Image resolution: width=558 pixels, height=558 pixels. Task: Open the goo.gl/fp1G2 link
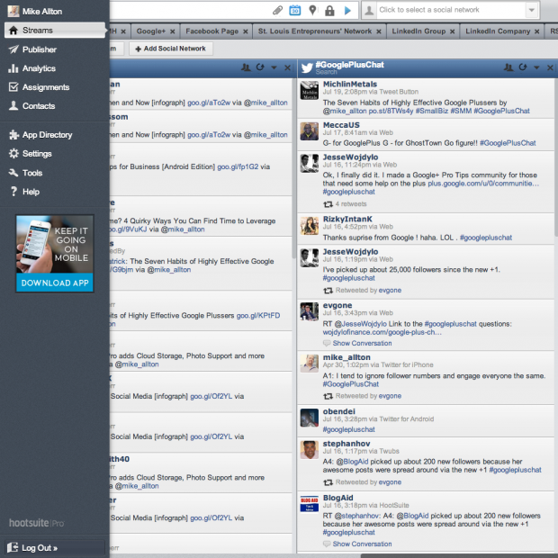[x=238, y=166]
